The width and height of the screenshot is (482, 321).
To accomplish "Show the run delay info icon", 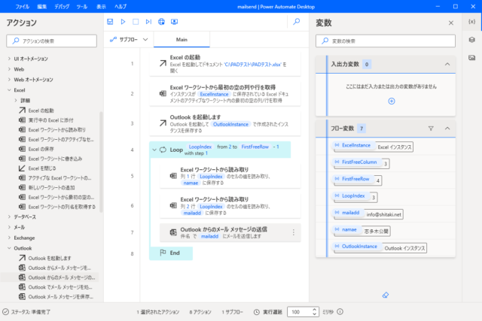I will [x=340, y=312].
